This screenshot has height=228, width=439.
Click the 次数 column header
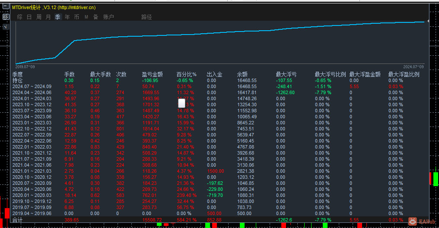(x=121, y=74)
